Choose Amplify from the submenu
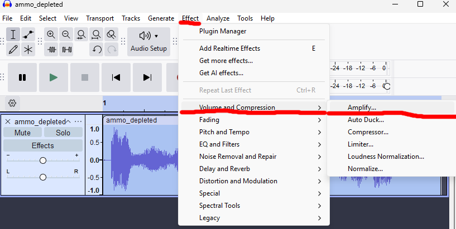The width and height of the screenshot is (456, 229). tap(362, 108)
